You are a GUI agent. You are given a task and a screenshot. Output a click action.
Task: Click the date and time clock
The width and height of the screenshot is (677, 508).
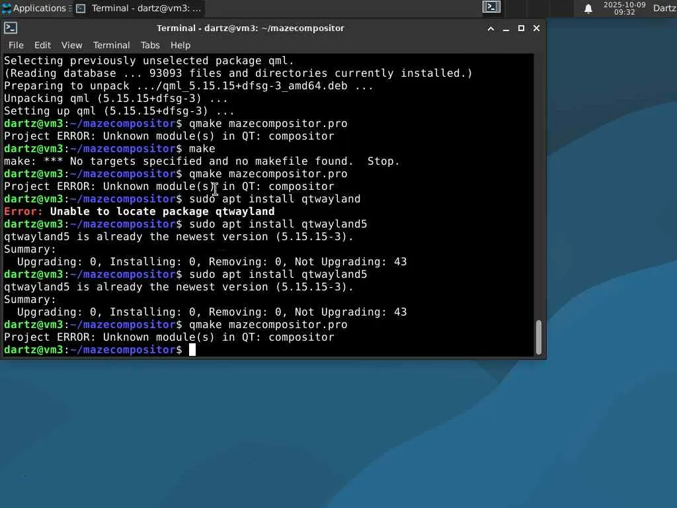[x=624, y=8]
